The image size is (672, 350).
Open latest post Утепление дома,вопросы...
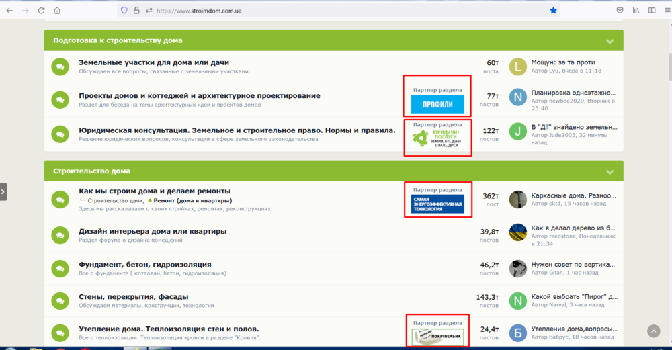pos(575,329)
